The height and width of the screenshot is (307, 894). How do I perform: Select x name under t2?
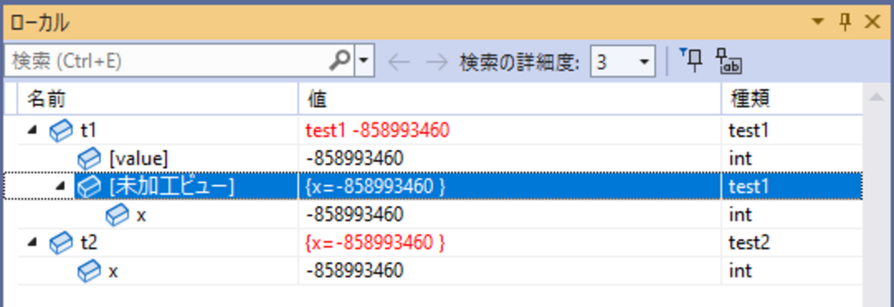113,271
